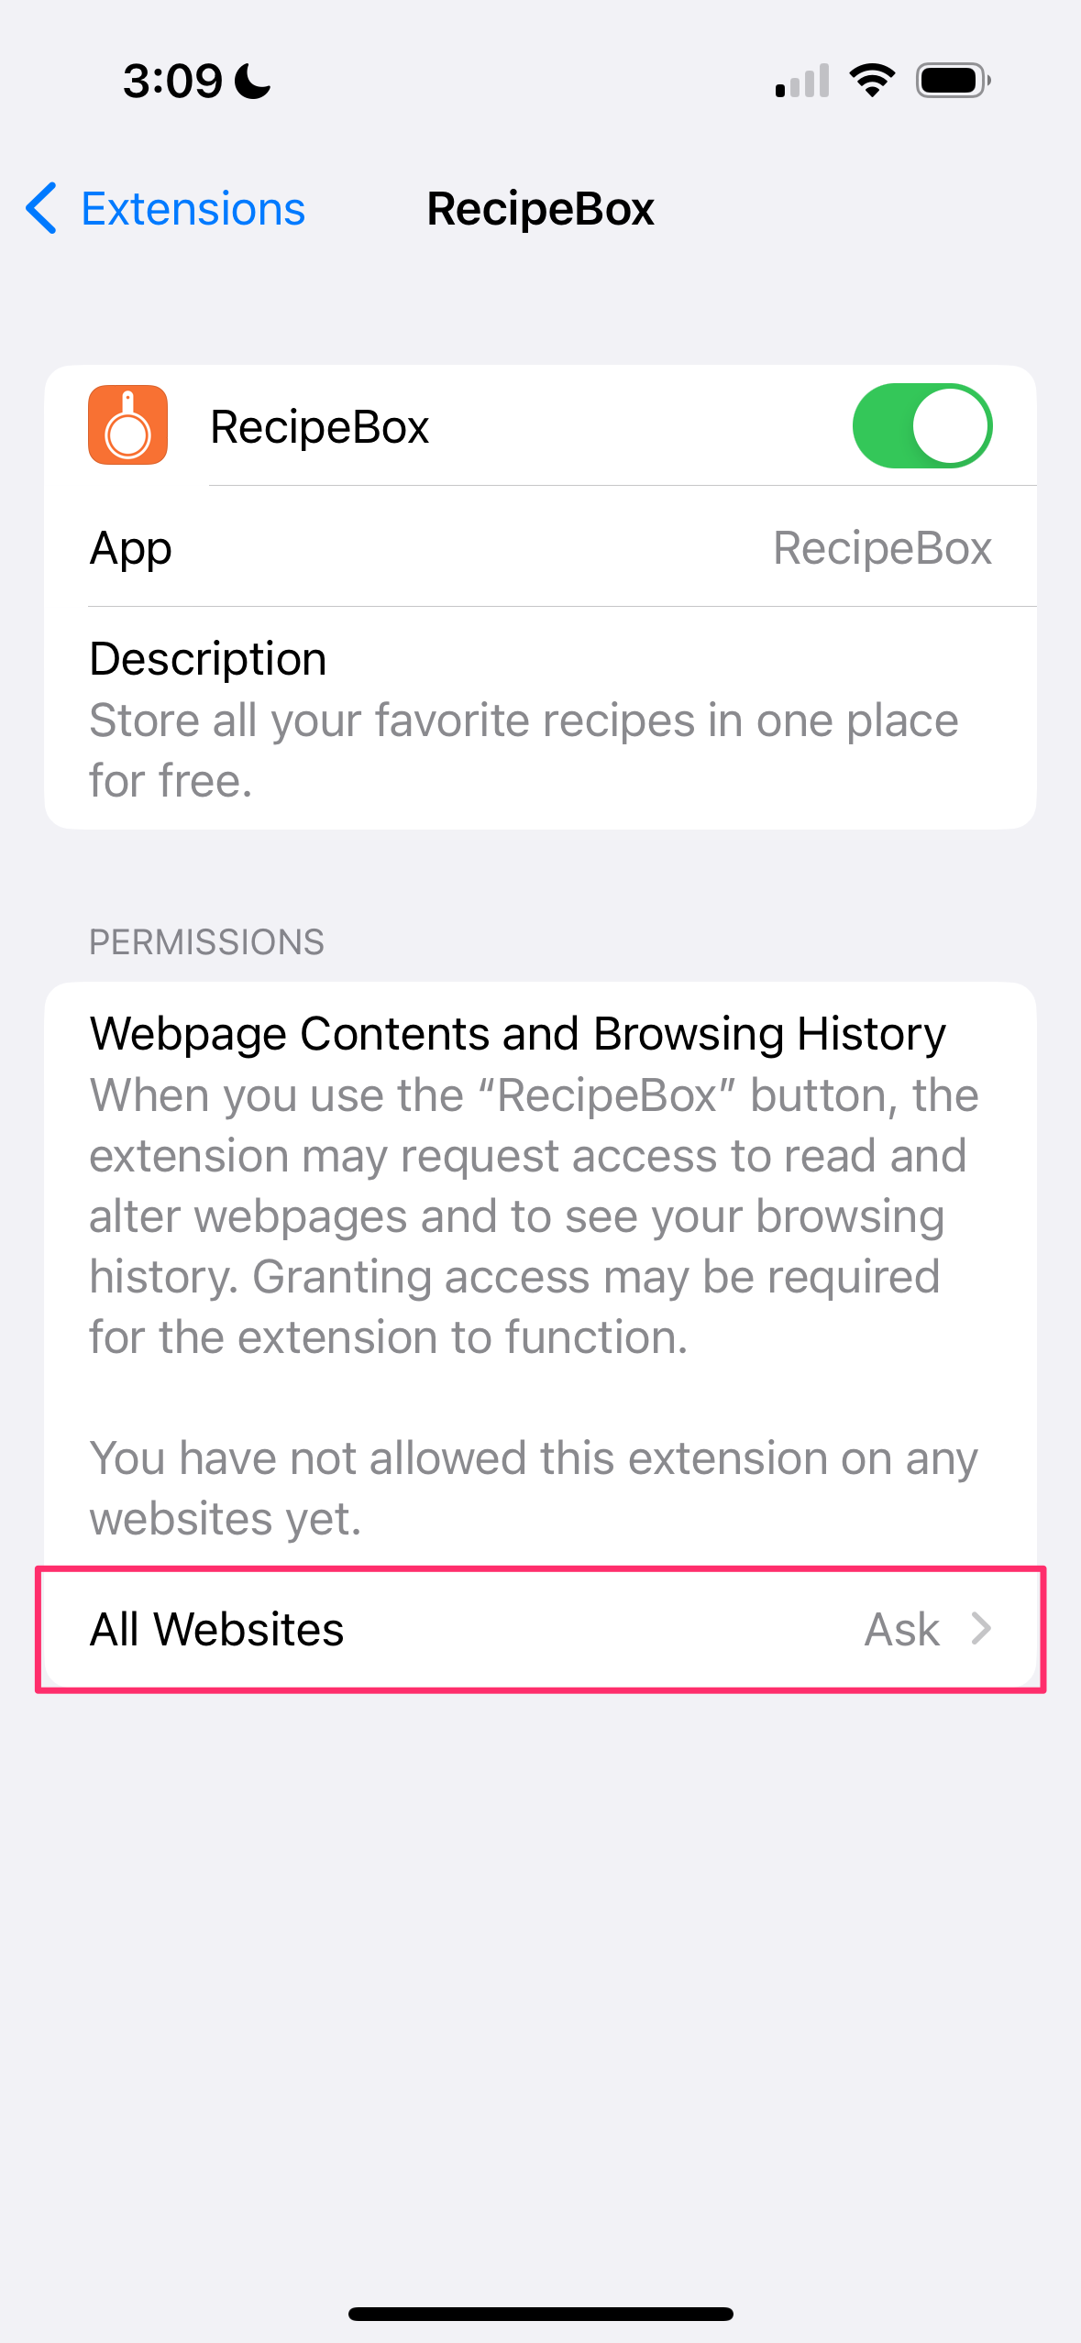Tap the Description text row

(x=541, y=719)
